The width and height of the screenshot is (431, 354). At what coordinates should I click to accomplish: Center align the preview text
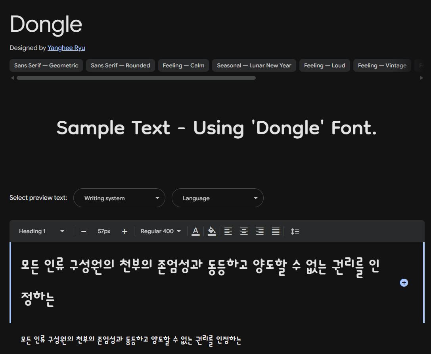(x=244, y=231)
